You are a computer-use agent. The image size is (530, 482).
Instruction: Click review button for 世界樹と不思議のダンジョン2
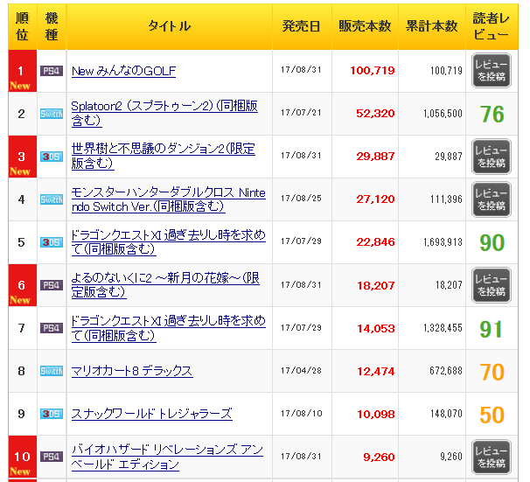pos(492,157)
